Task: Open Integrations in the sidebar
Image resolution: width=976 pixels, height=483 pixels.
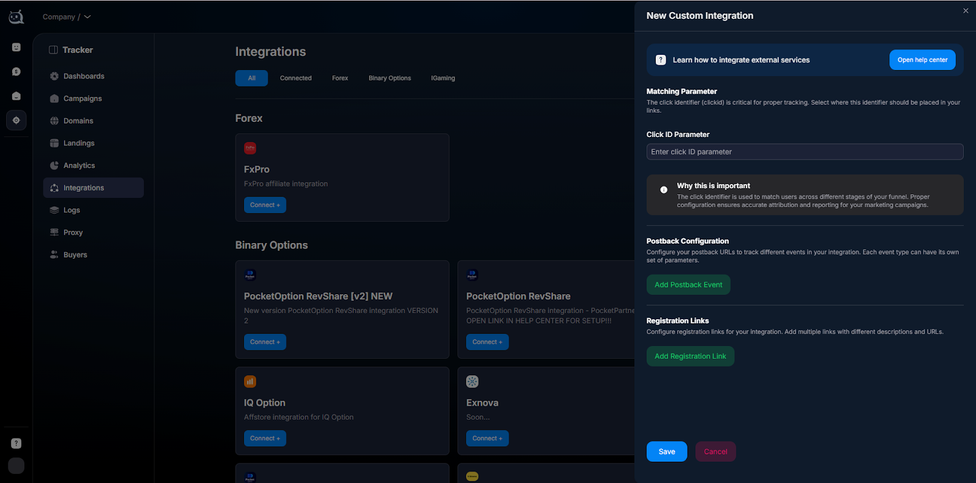Action: point(93,188)
